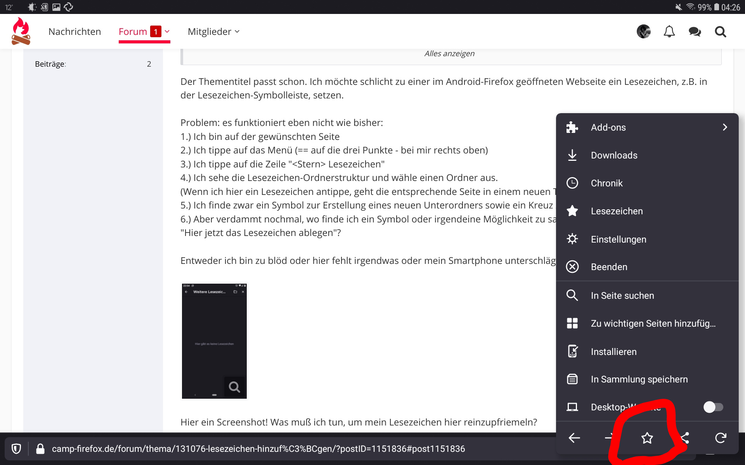Reload page via refresh icon
745x465 pixels.
coord(721,438)
